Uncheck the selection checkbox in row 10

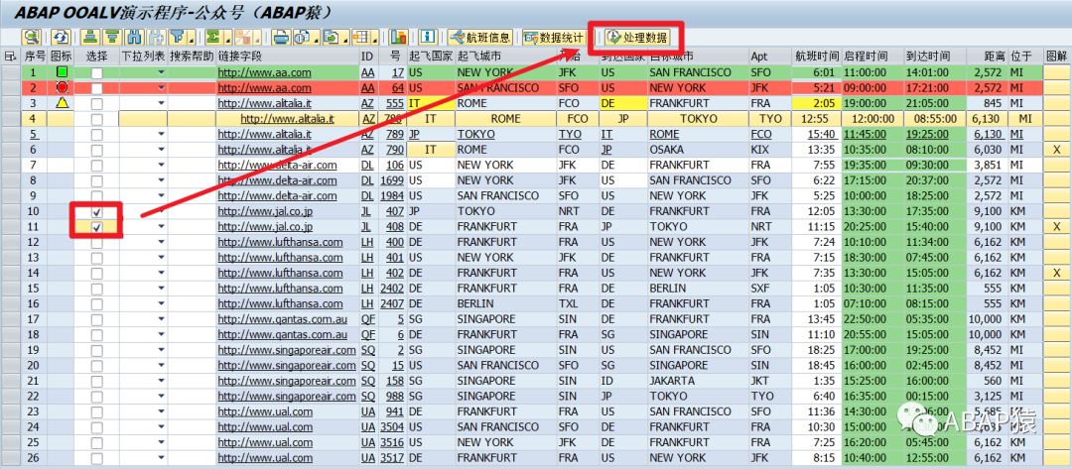97,211
